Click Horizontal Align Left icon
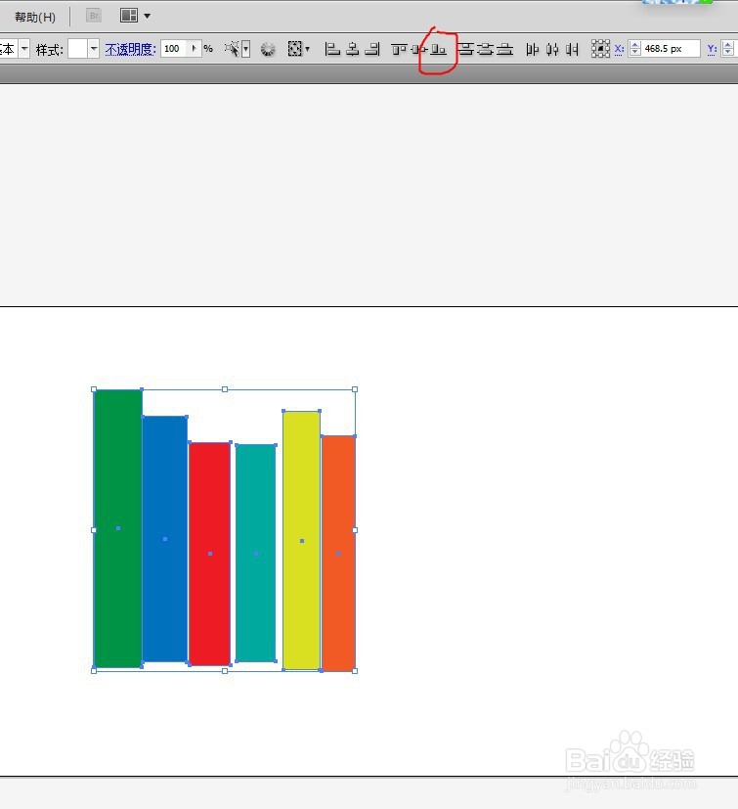Viewport: 738px width, 809px height. point(331,50)
